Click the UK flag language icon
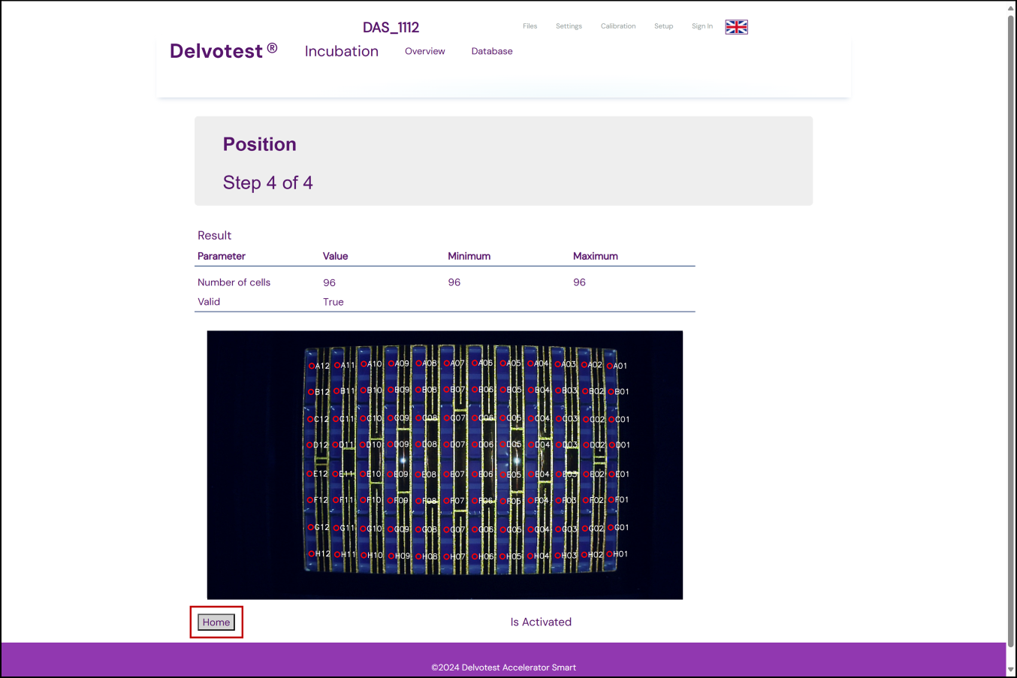 tap(736, 27)
